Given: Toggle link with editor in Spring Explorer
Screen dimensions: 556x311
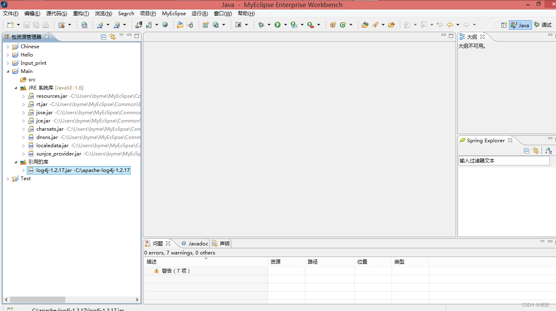Looking at the screenshot, I should click(536, 151).
